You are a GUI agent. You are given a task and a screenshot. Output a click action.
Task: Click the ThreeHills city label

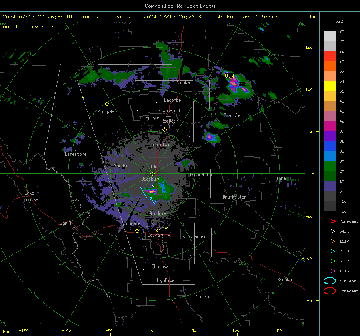point(201,175)
